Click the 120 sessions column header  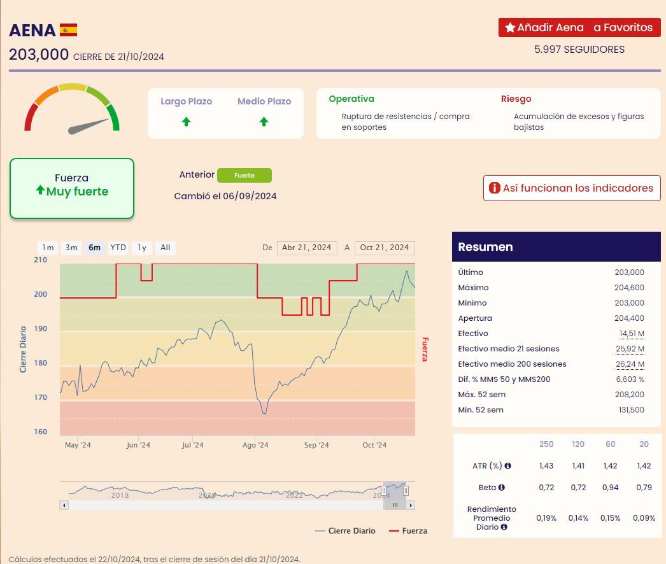(x=578, y=444)
